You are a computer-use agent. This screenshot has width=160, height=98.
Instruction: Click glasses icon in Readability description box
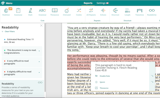pyautogui.click(x=40, y=82)
